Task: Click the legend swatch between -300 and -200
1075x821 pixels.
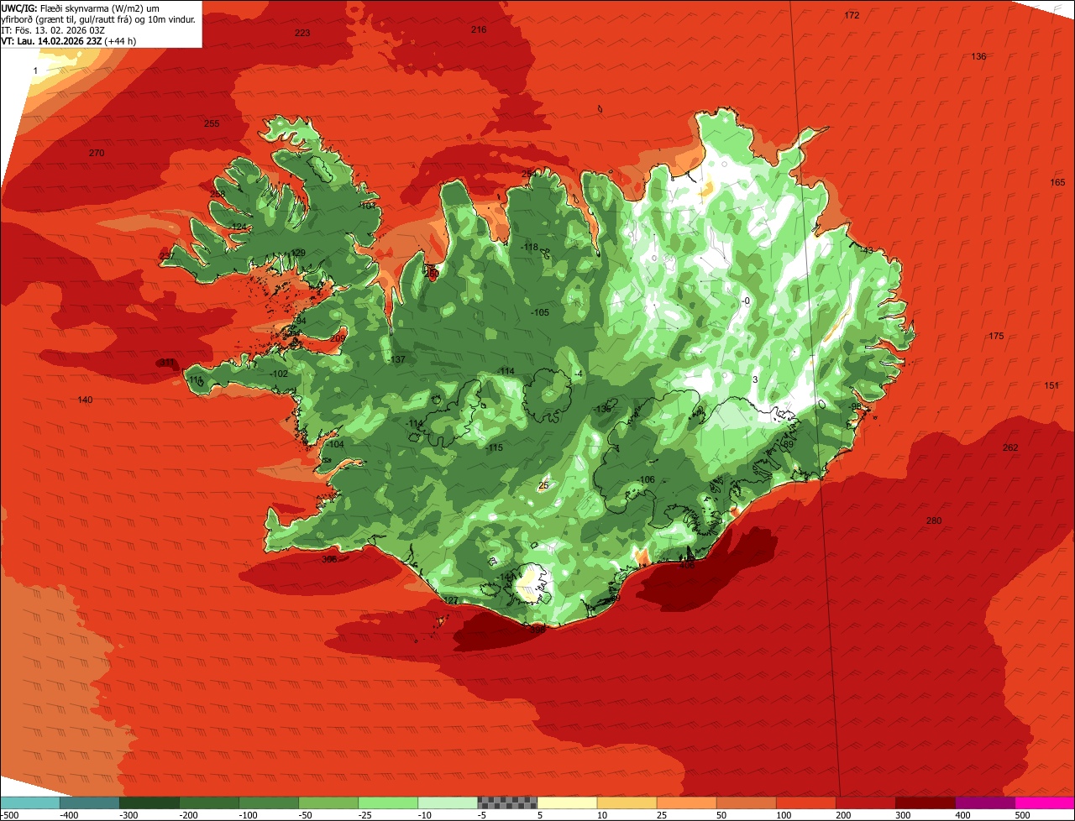Action: click(x=149, y=803)
